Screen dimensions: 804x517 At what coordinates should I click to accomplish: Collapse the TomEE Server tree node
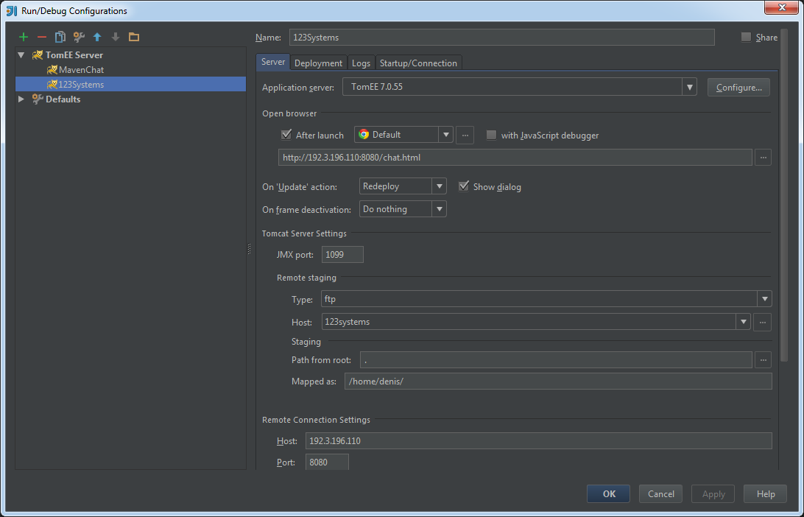21,55
